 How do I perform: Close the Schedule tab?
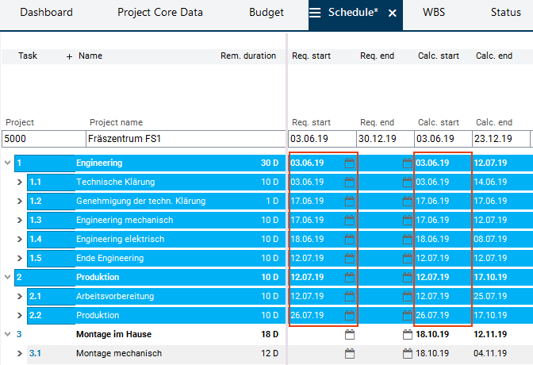(x=392, y=13)
